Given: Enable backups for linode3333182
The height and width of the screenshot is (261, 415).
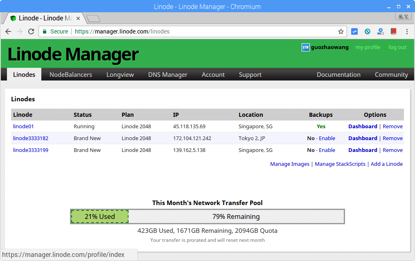Looking at the screenshot, I should pos(327,138).
